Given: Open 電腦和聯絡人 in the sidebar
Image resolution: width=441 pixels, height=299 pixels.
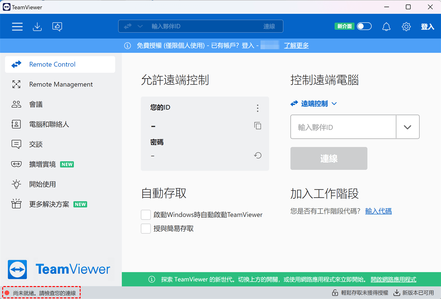Looking at the screenshot, I should pyautogui.click(x=49, y=124).
